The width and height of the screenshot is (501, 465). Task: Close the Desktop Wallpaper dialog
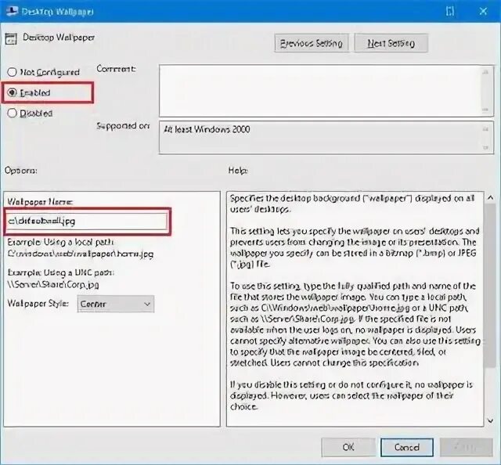pyautogui.click(x=483, y=12)
